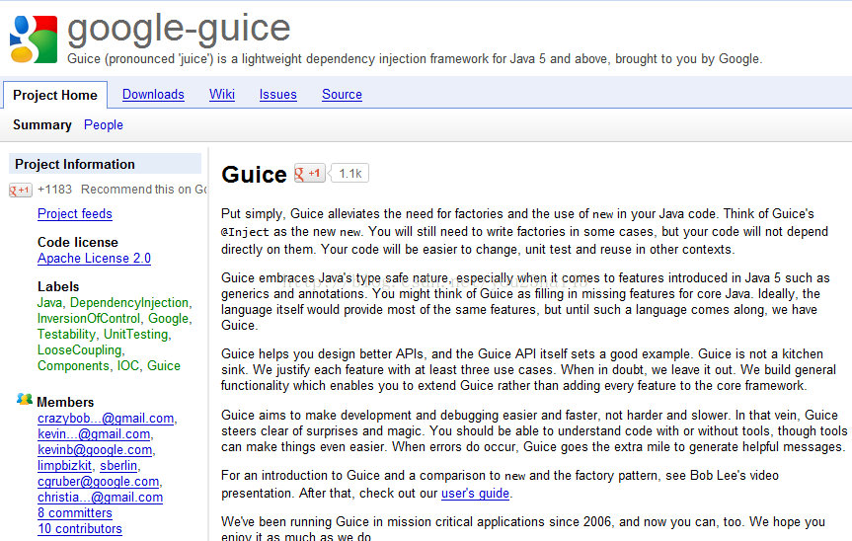This screenshot has width=852, height=541.
Task: Open member limpbizkit
Action: pos(64,466)
